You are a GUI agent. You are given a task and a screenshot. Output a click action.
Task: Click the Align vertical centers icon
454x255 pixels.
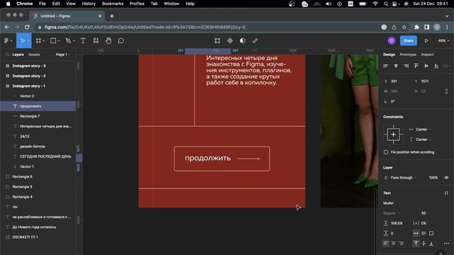[x=426, y=66]
